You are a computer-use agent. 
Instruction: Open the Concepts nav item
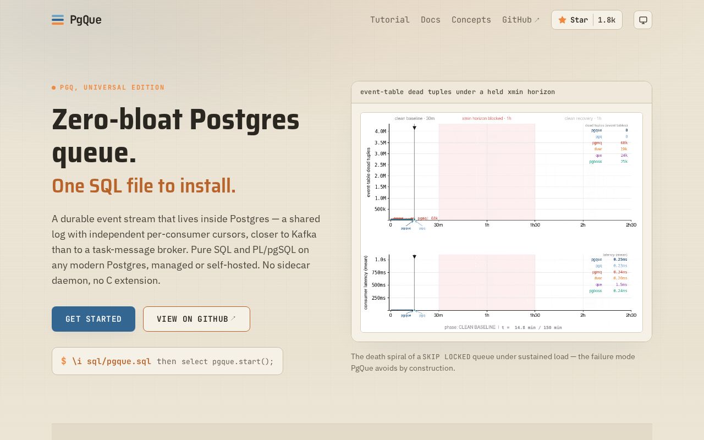click(x=471, y=20)
